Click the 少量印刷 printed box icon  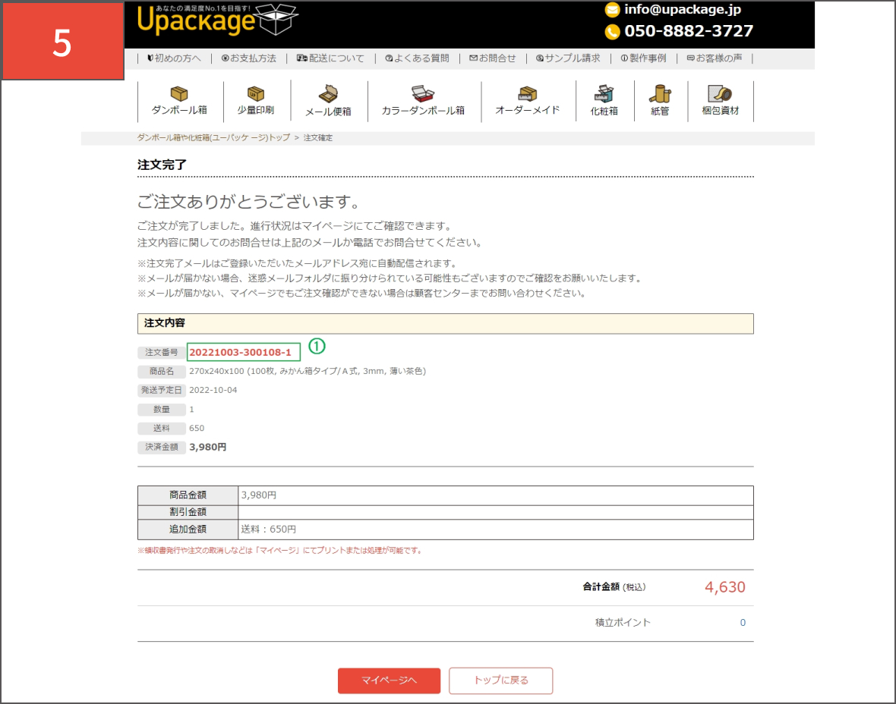point(255,93)
